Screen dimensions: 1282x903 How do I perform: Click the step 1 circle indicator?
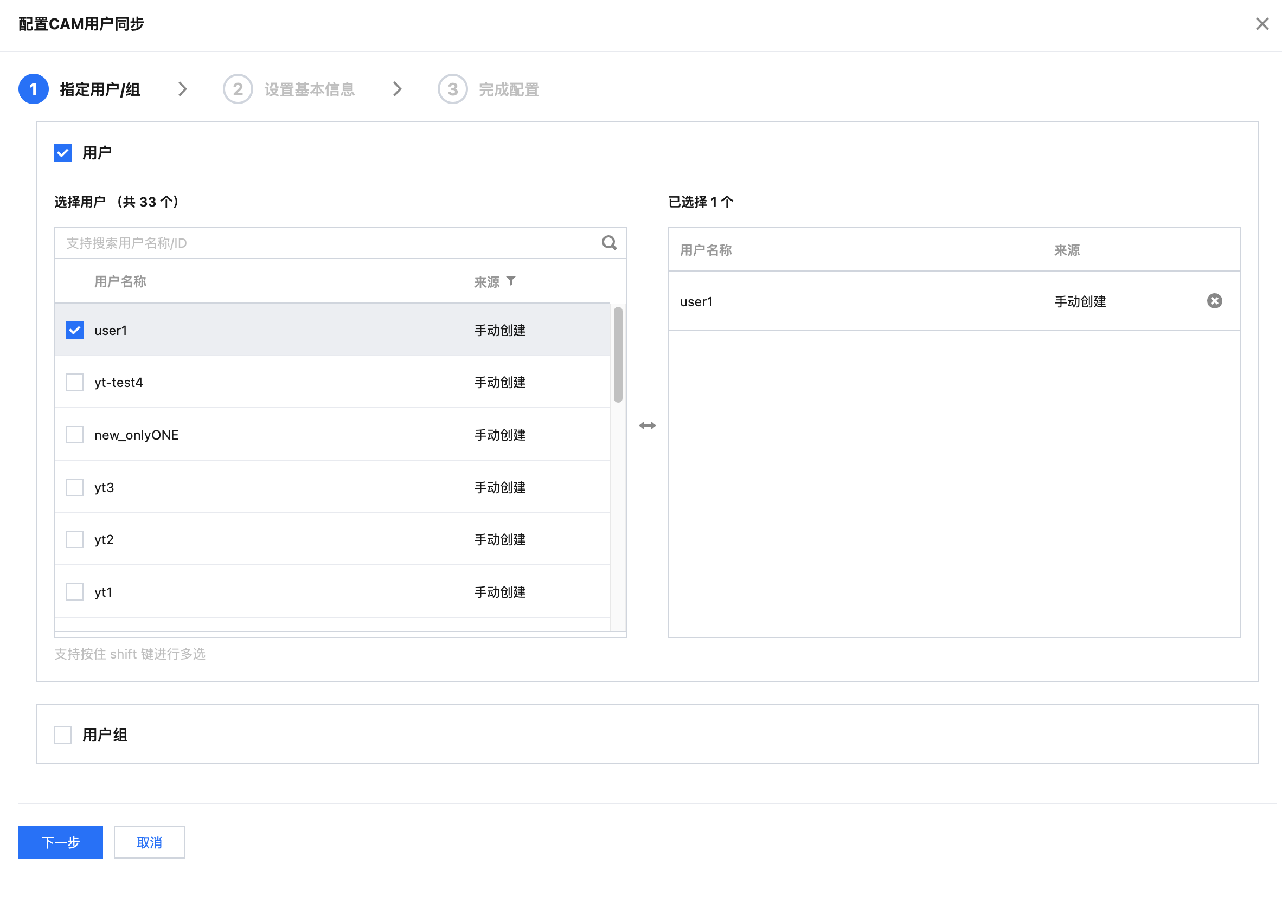click(x=34, y=89)
